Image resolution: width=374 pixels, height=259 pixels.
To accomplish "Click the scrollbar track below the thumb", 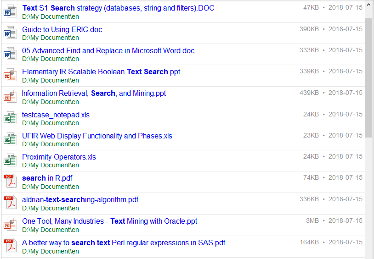I will (369, 197).
